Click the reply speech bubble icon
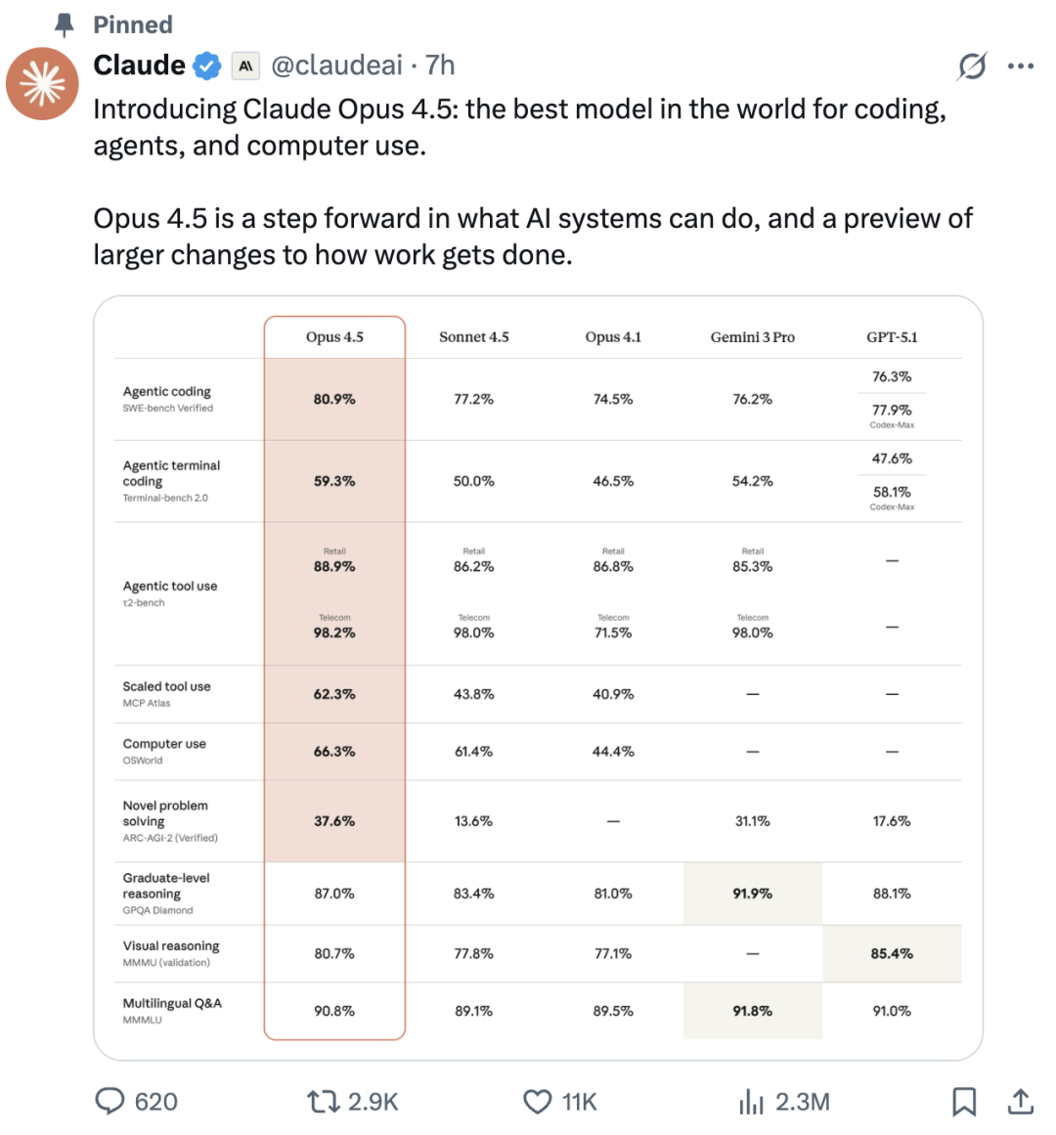Screen dimensions: 1056x1135 point(109,1102)
